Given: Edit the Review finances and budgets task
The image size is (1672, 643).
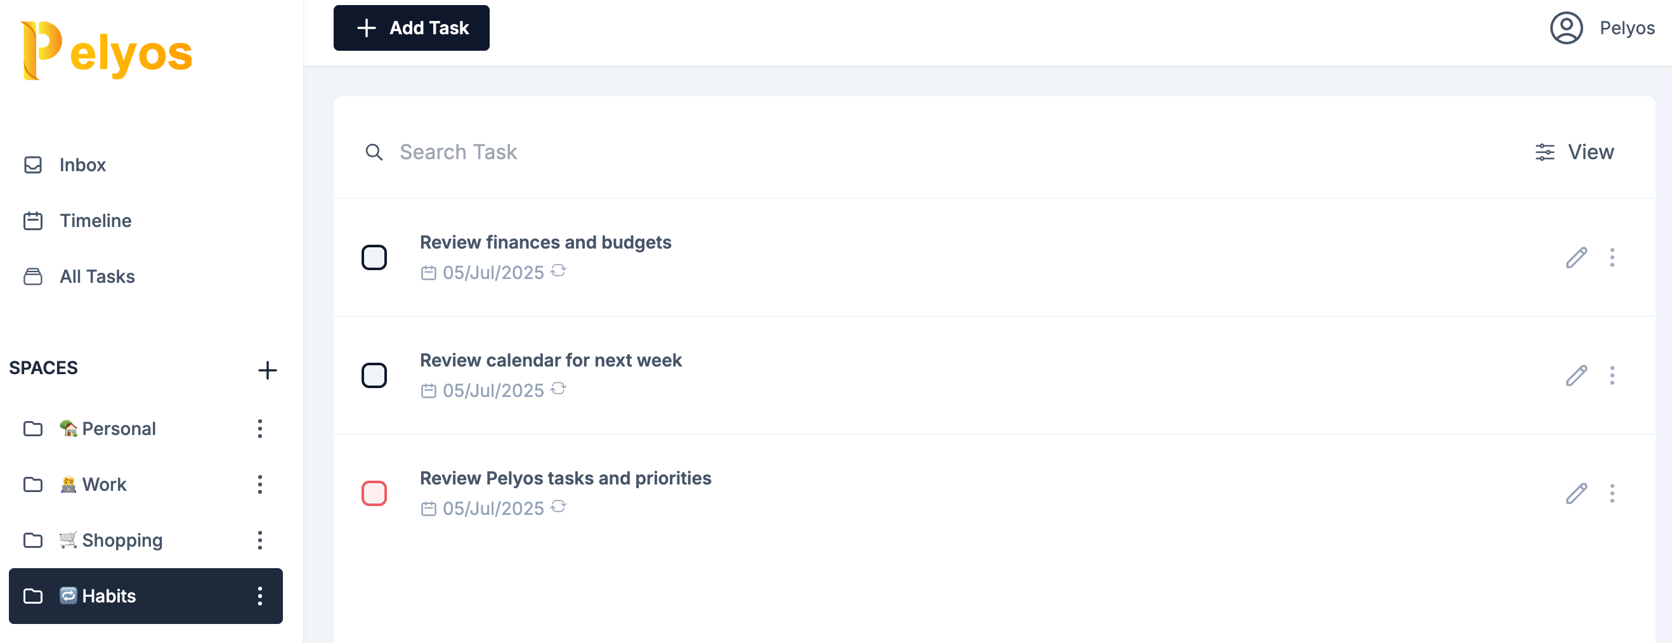Looking at the screenshot, I should coord(1576,257).
